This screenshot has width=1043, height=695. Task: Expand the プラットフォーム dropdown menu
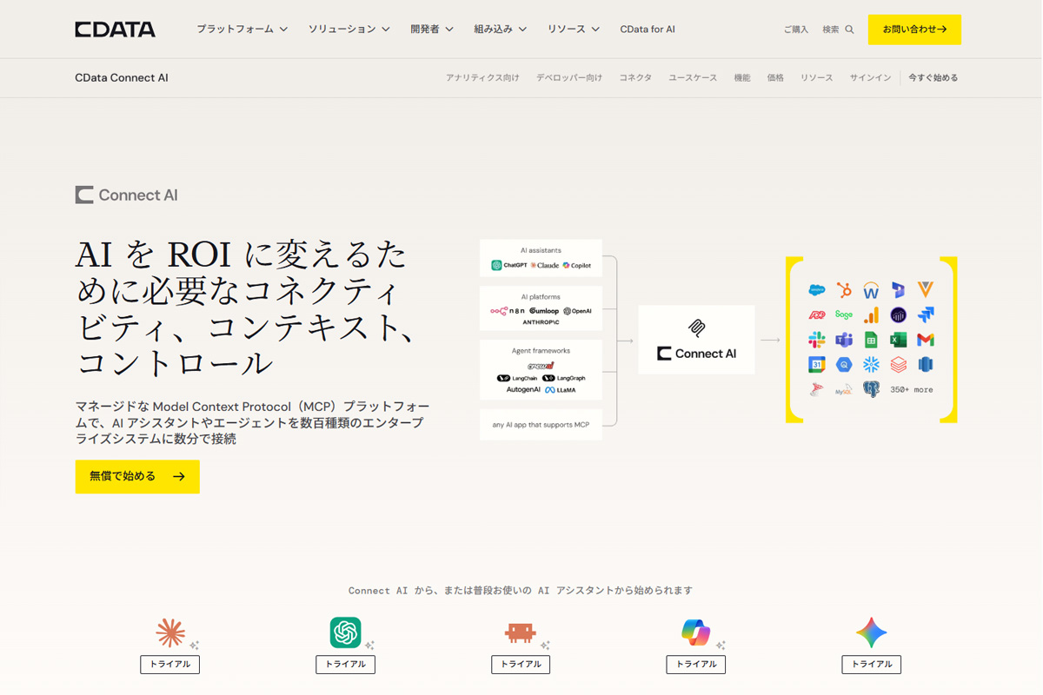pyautogui.click(x=242, y=29)
